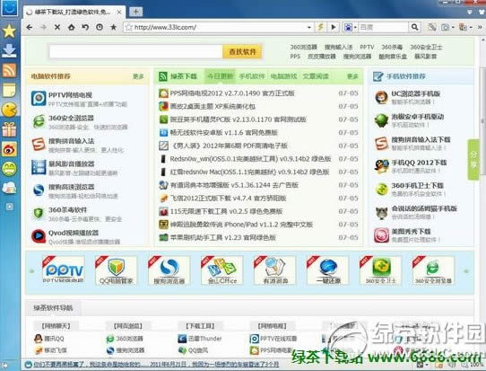Click PPS网络电视2012 row icon
486x371 pixels.
pyautogui.click(x=163, y=93)
